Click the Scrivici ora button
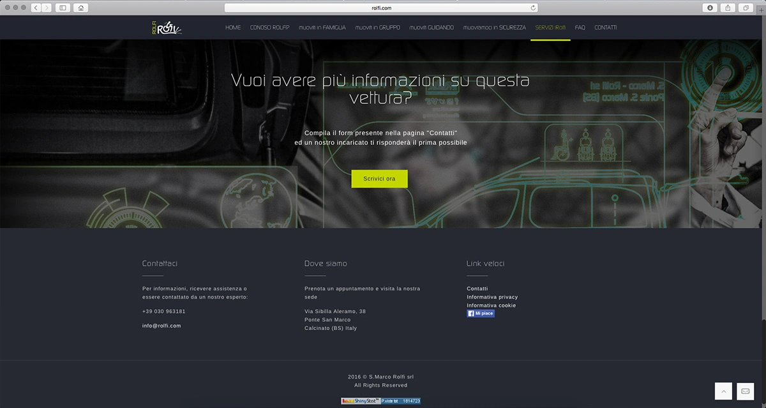 (380, 179)
